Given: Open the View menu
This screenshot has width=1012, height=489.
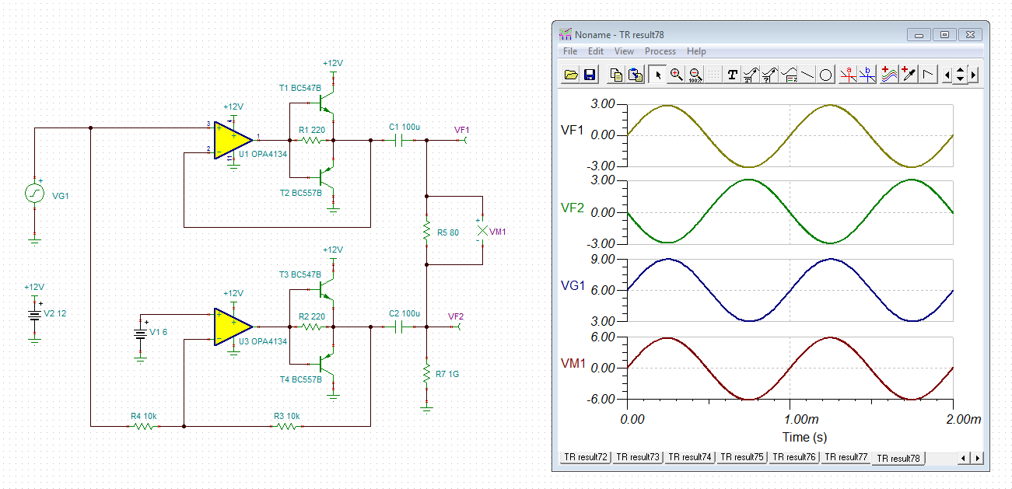Looking at the screenshot, I should (x=624, y=51).
